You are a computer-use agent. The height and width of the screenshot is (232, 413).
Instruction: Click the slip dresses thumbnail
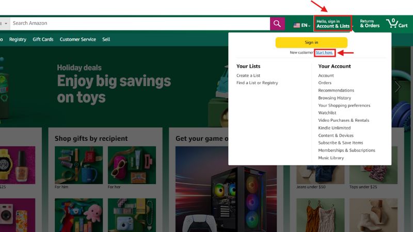320,215
